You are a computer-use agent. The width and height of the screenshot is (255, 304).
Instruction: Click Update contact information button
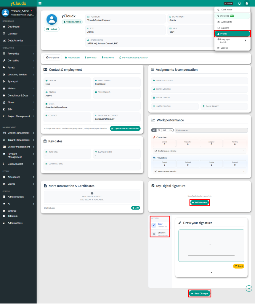pos(125,128)
